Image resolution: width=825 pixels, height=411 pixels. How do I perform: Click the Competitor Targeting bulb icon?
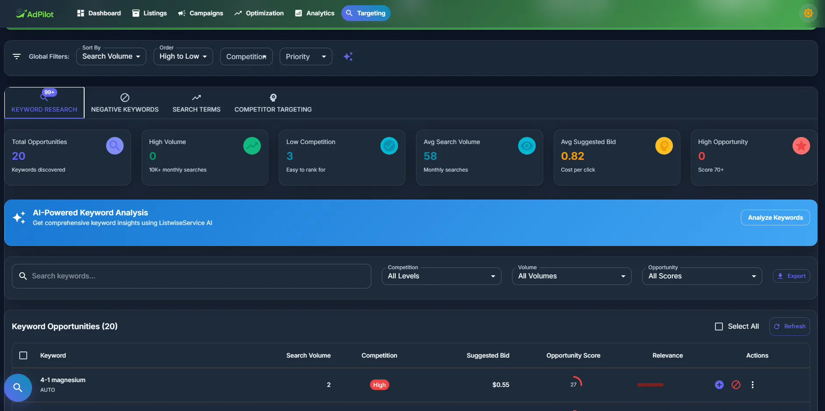coord(273,98)
